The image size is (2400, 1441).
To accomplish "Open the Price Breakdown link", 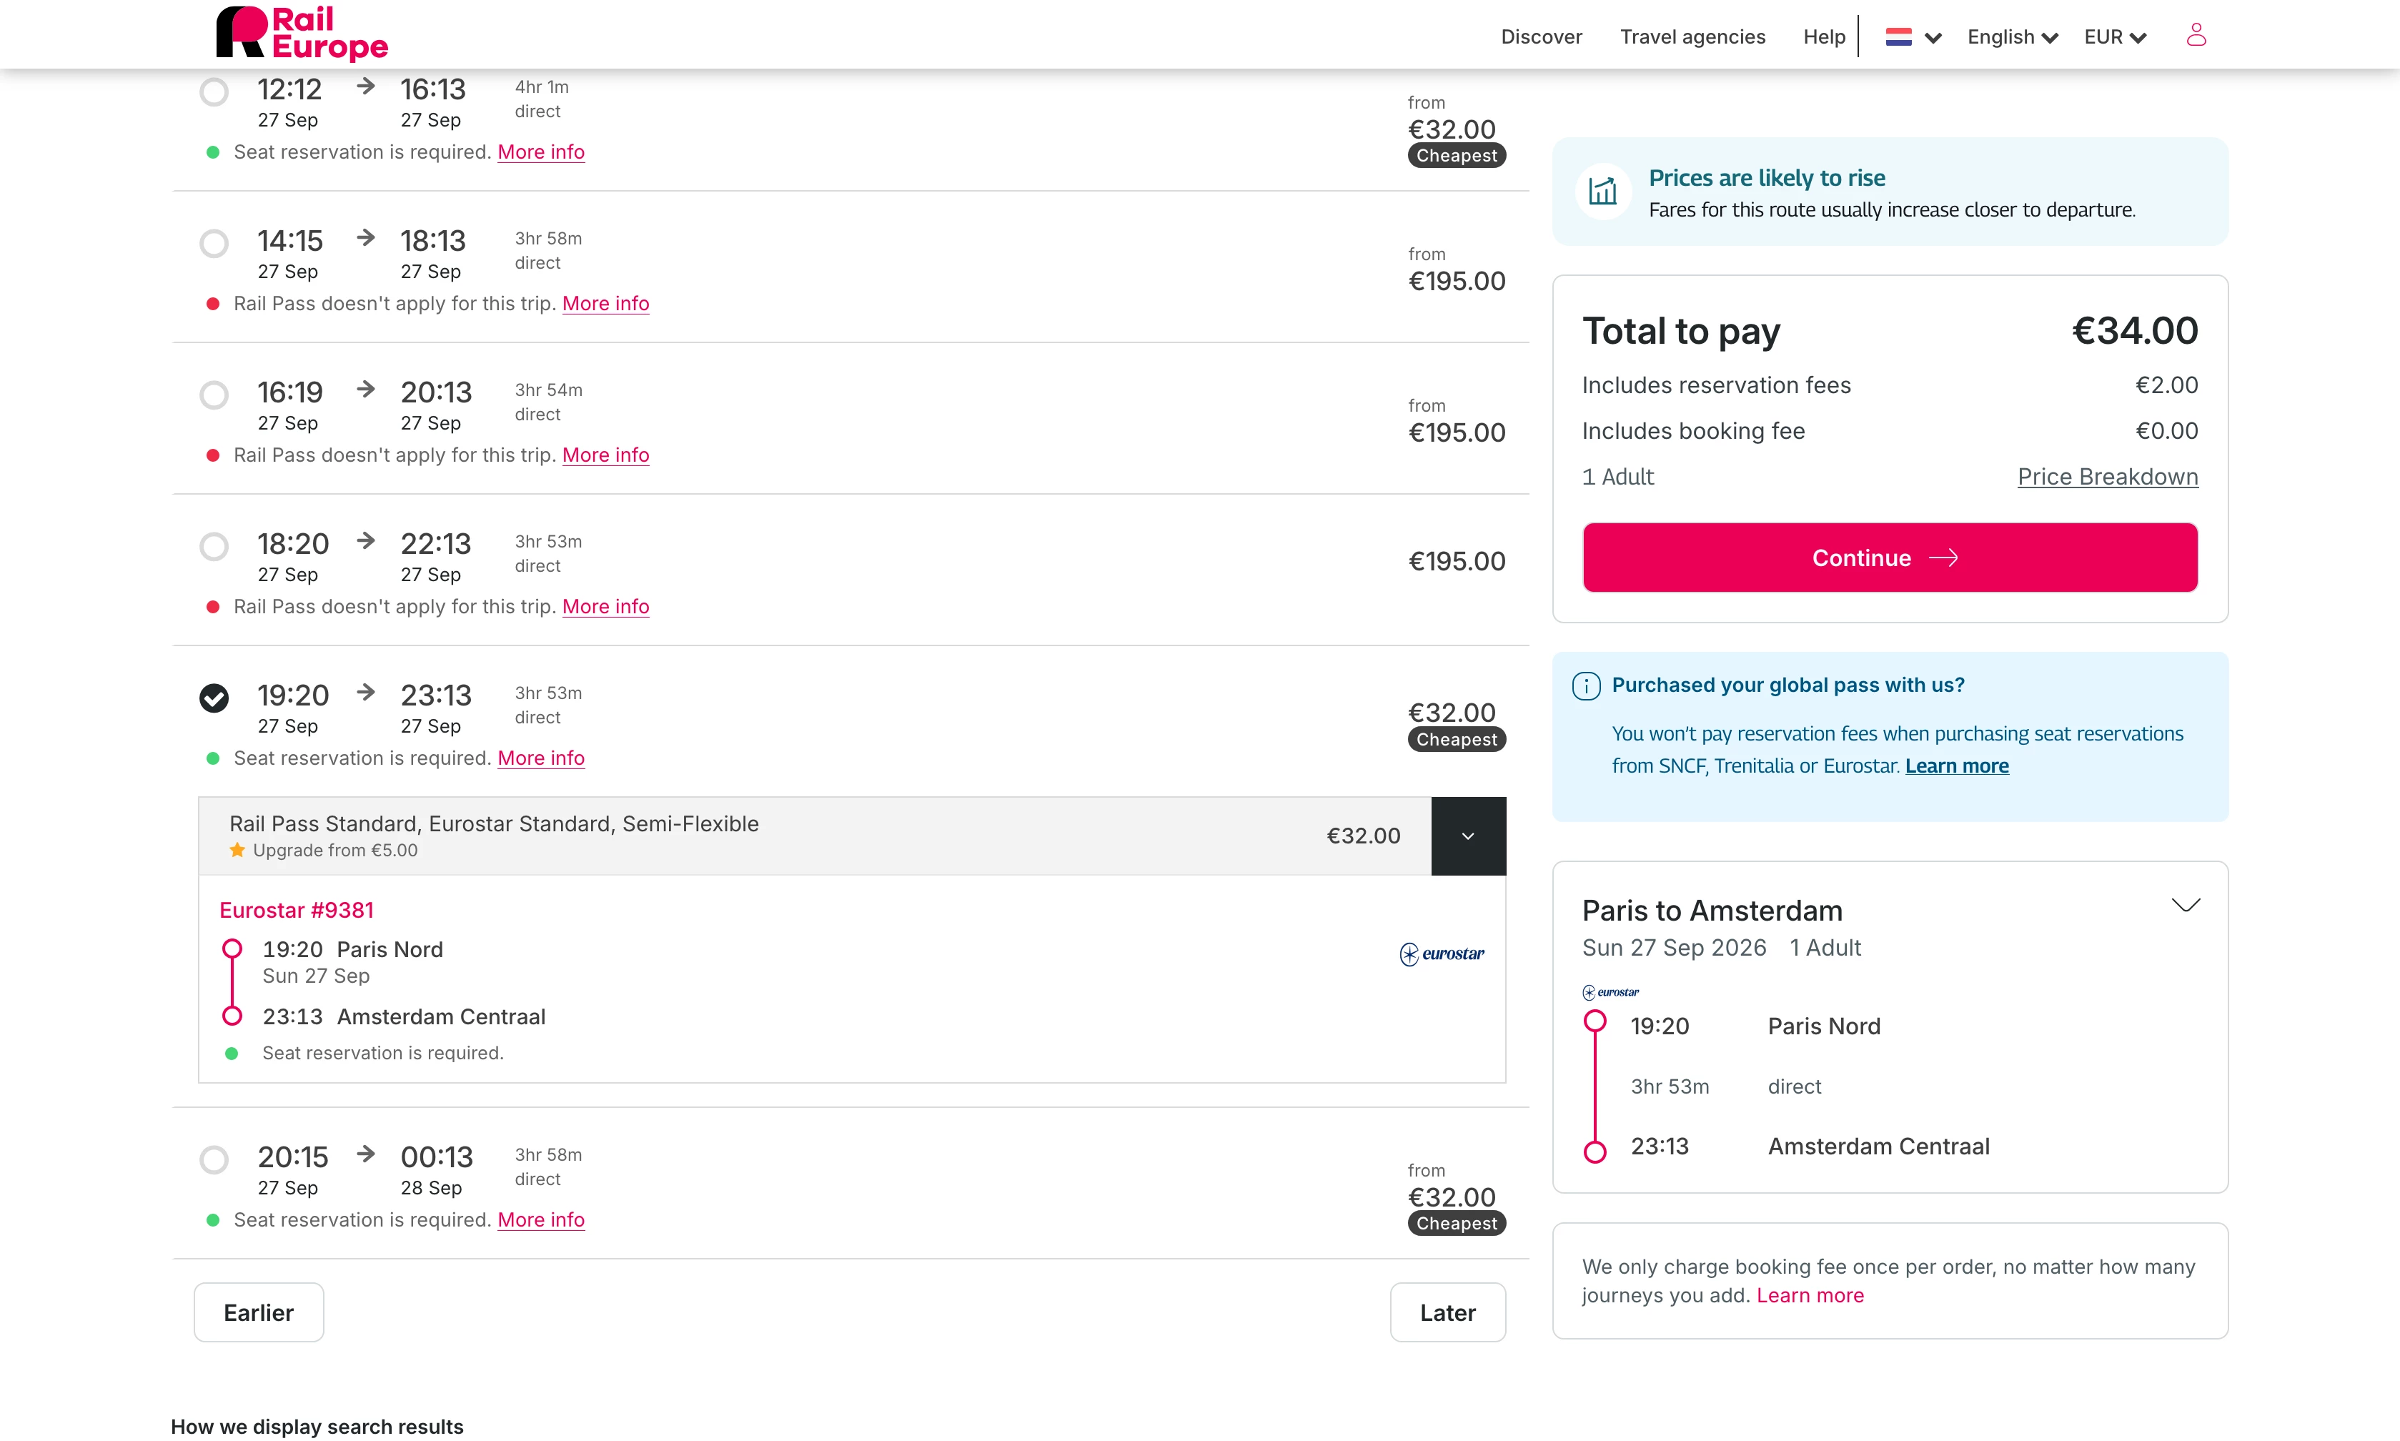I will [2107, 477].
